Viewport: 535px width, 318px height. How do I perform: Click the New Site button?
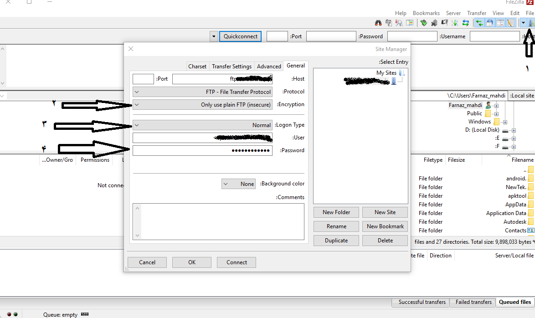[x=385, y=212]
